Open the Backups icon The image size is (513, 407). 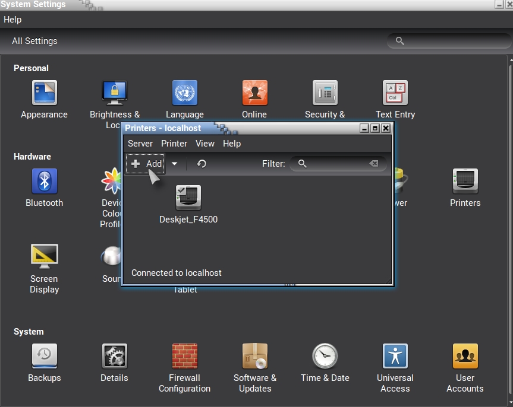coord(44,357)
